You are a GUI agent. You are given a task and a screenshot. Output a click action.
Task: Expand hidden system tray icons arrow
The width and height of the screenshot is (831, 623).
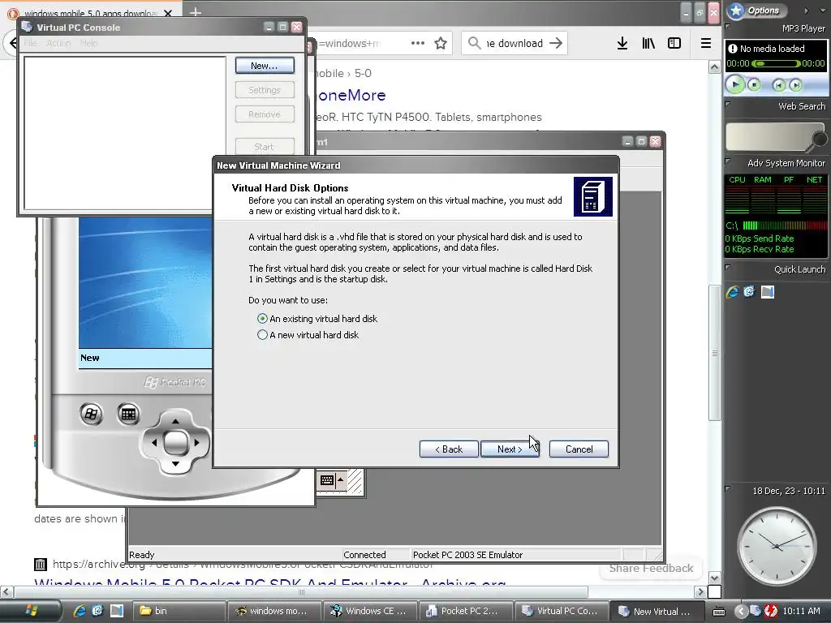741,611
